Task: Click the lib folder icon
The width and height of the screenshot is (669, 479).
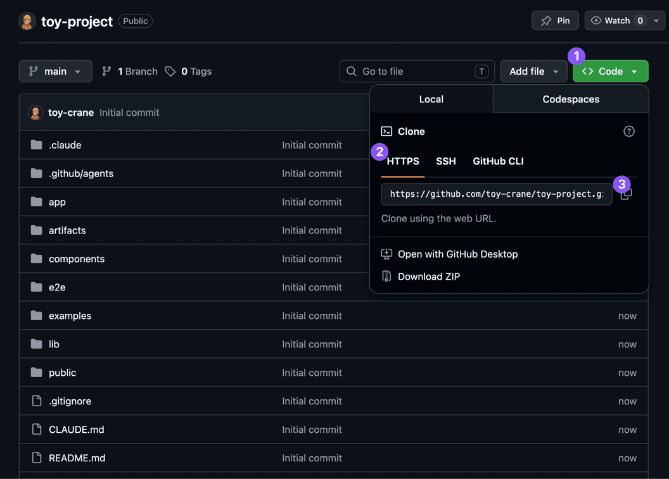Action: [x=37, y=344]
